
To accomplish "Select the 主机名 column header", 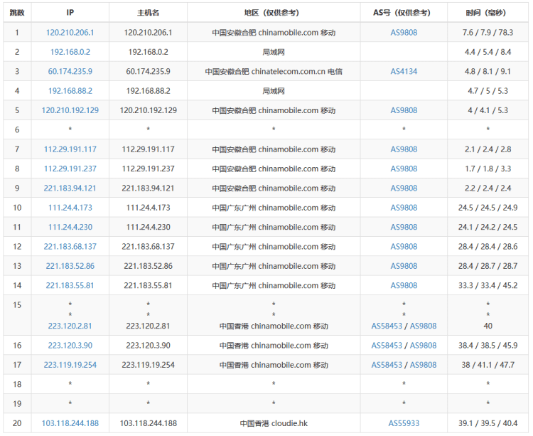I will 148,13.
